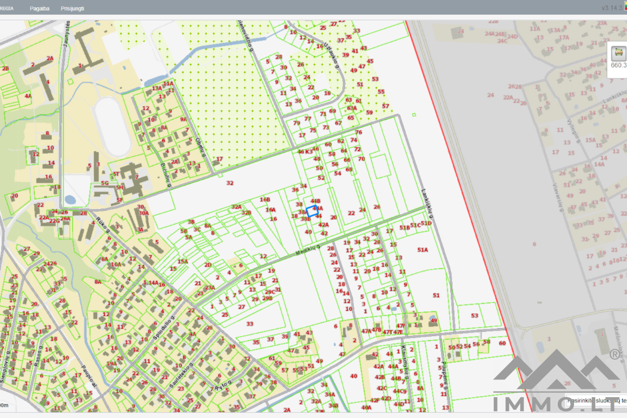Click the Saulėtekio g. street label
Screen dimensions: 627x418
tap(181, 375)
